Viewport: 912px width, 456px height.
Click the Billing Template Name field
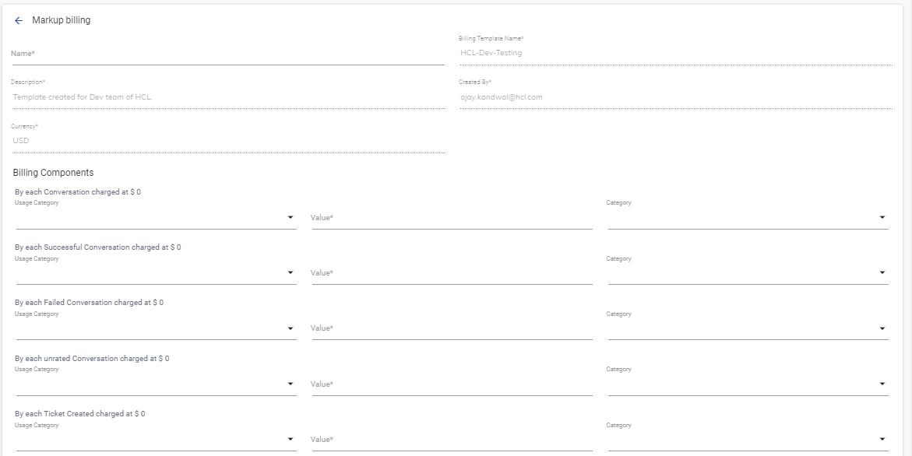(675, 54)
